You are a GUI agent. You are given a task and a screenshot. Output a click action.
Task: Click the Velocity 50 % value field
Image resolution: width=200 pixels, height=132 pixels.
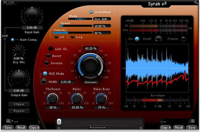tap(102, 33)
